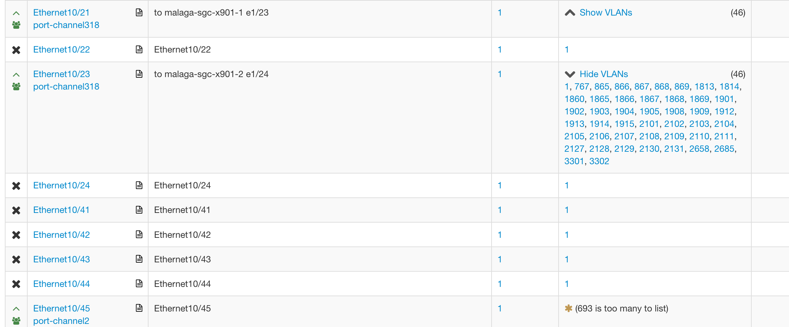
Task: Click the notes icon beside Ethernet10/21
Action: pyautogui.click(x=139, y=12)
